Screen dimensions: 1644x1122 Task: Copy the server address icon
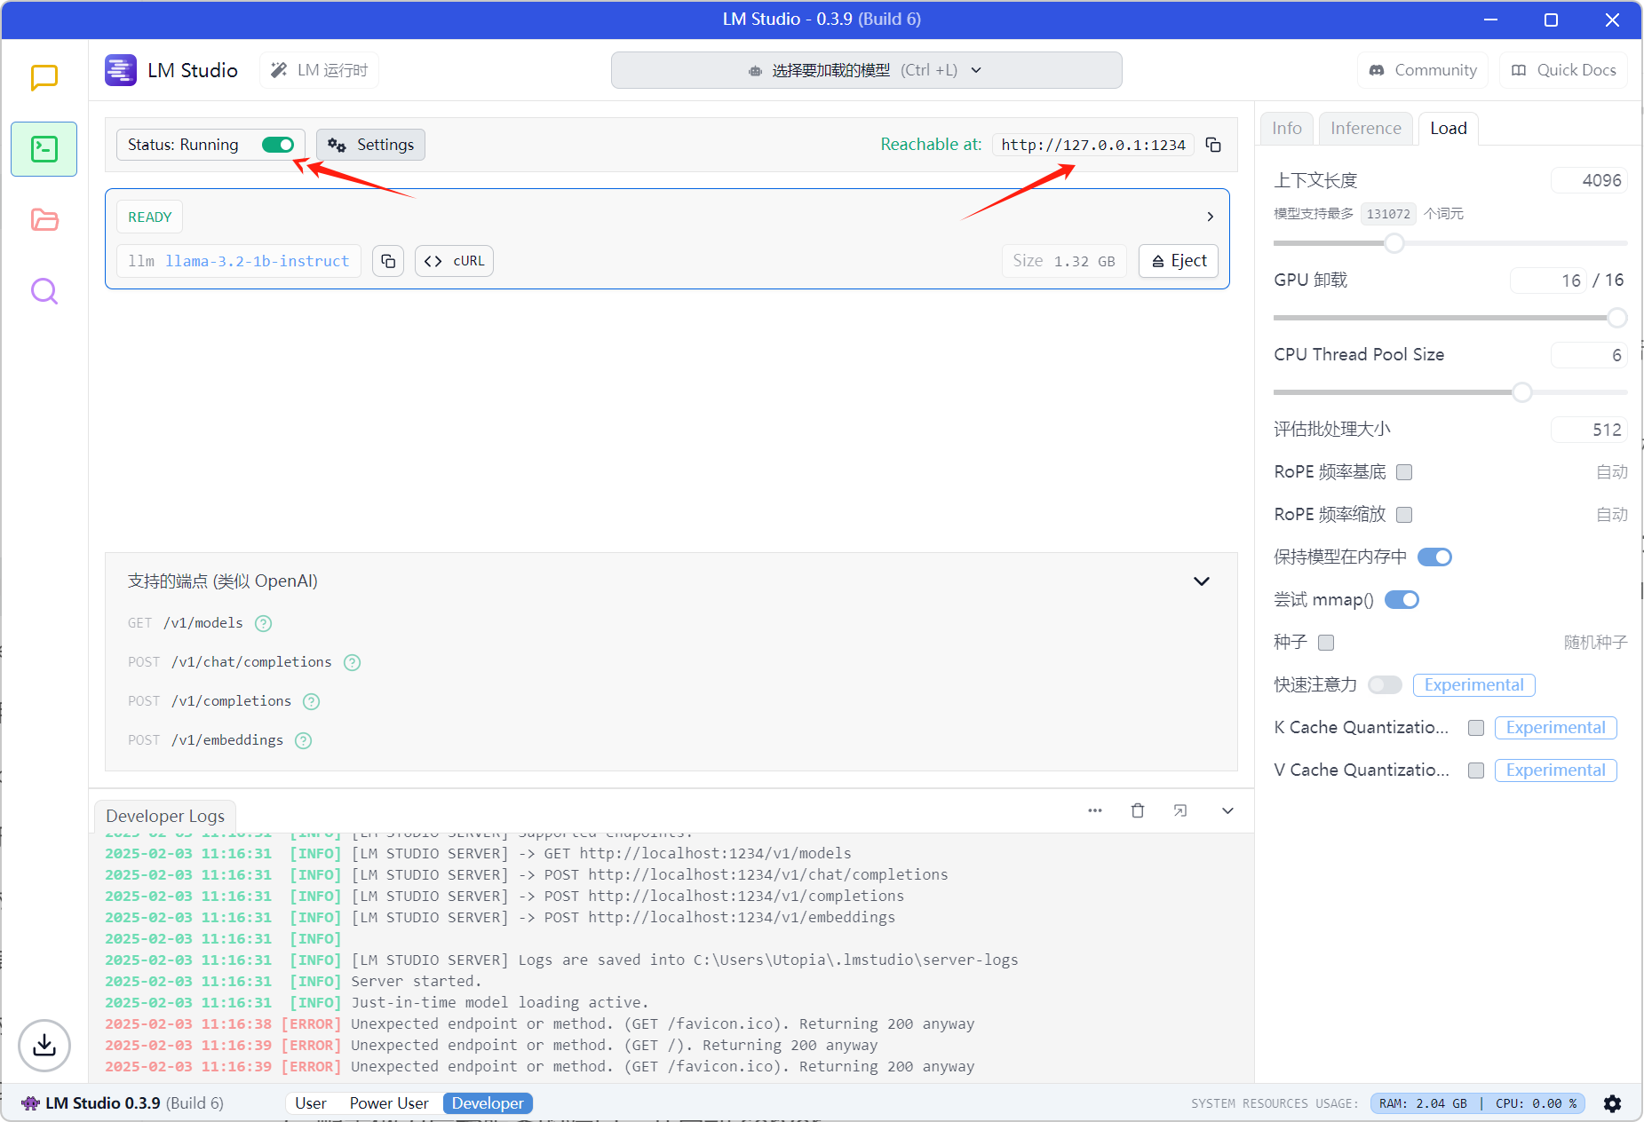point(1213,145)
